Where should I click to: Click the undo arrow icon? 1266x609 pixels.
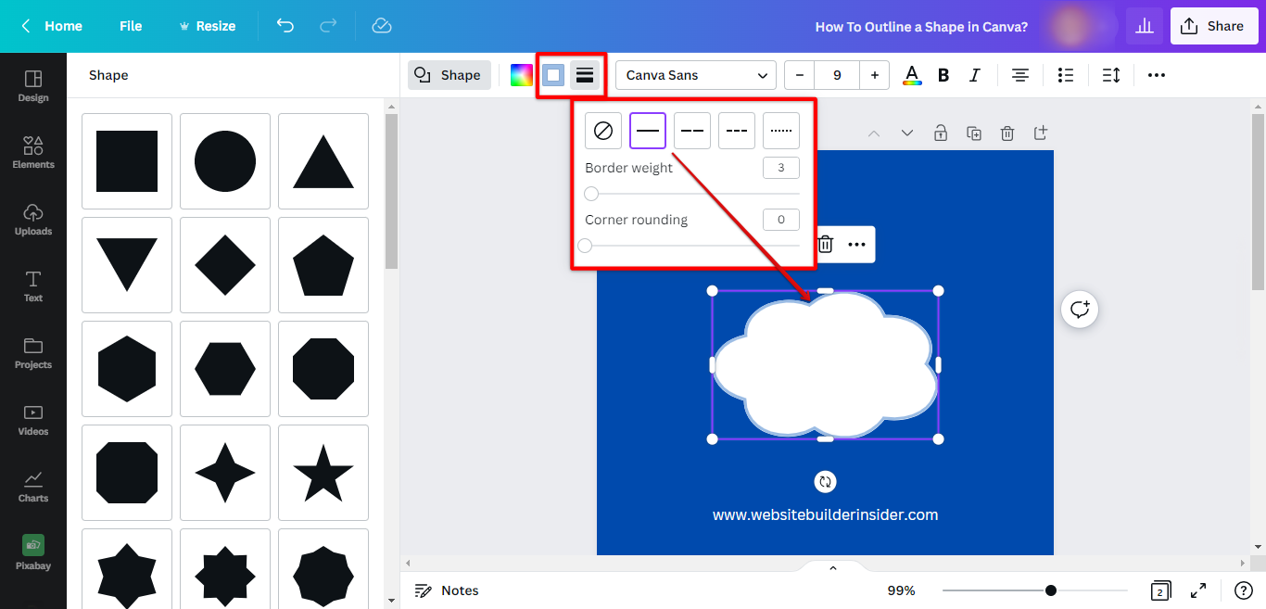click(x=285, y=26)
